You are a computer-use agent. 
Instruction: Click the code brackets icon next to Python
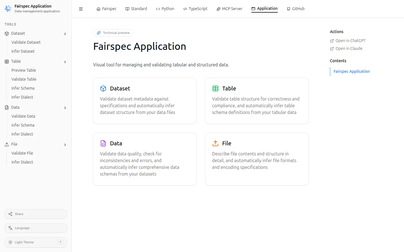[158, 9]
